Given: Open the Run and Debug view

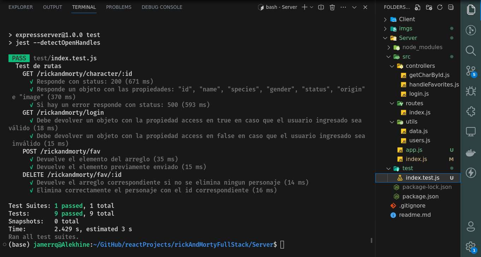Looking at the screenshot, I should [x=470, y=91].
